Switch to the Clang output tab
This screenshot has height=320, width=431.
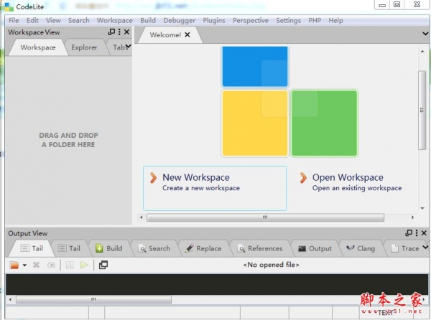click(361, 248)
